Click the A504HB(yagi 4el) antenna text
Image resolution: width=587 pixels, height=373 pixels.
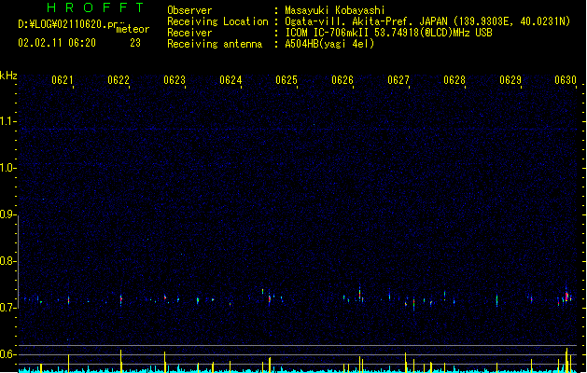pos(329,44)
